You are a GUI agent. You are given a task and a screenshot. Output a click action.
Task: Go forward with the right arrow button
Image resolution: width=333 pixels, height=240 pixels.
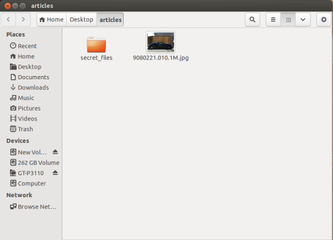coord(23,19)
